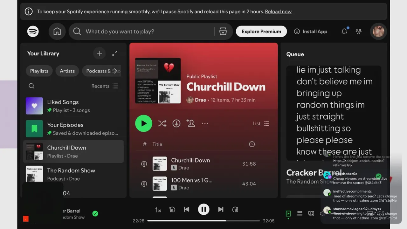Open Your Episodes in the library
407x229 pixels.
point(73,129)
